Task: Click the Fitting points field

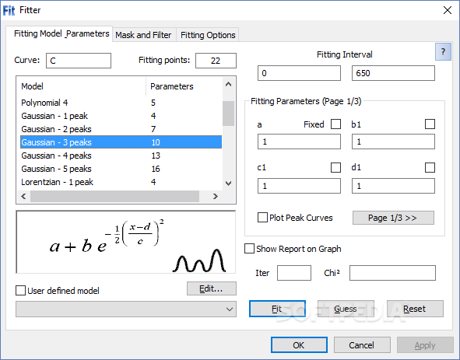Action: tap(216, 61)
